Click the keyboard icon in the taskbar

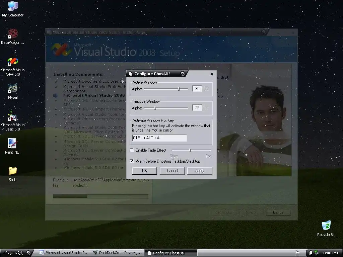297,253
